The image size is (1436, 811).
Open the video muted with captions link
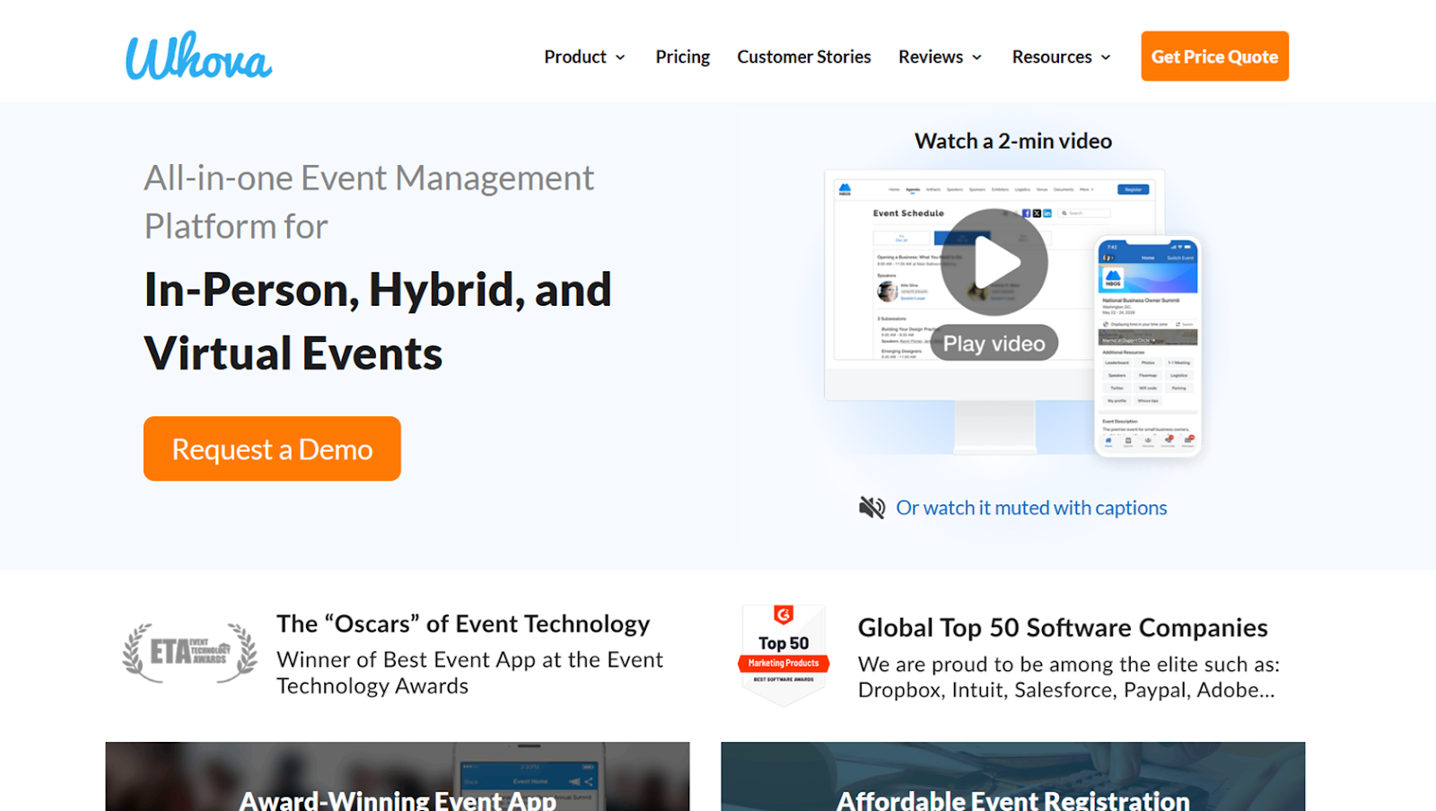click(1031, 507)
